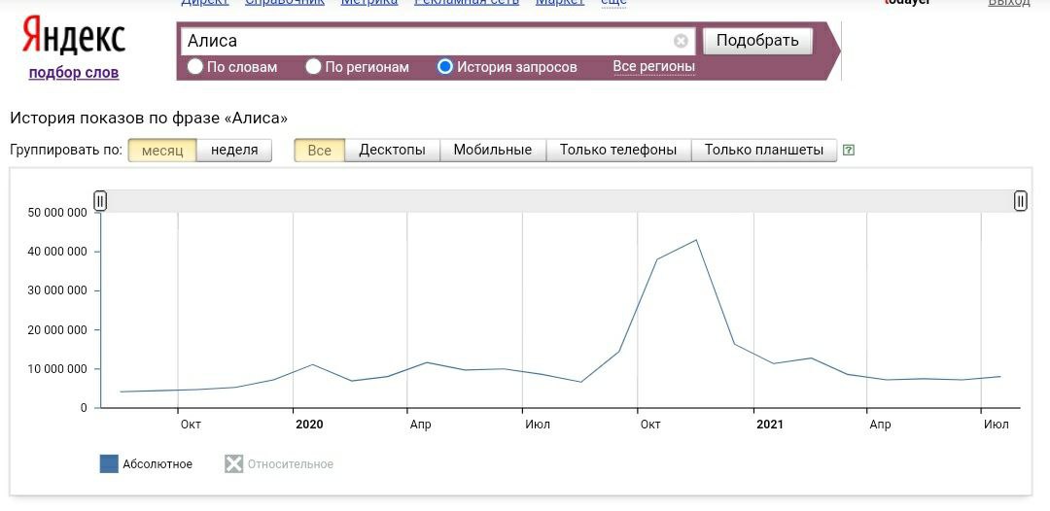Click the Выход link
Screen dimensions: 1050x511
[1009, 3]
